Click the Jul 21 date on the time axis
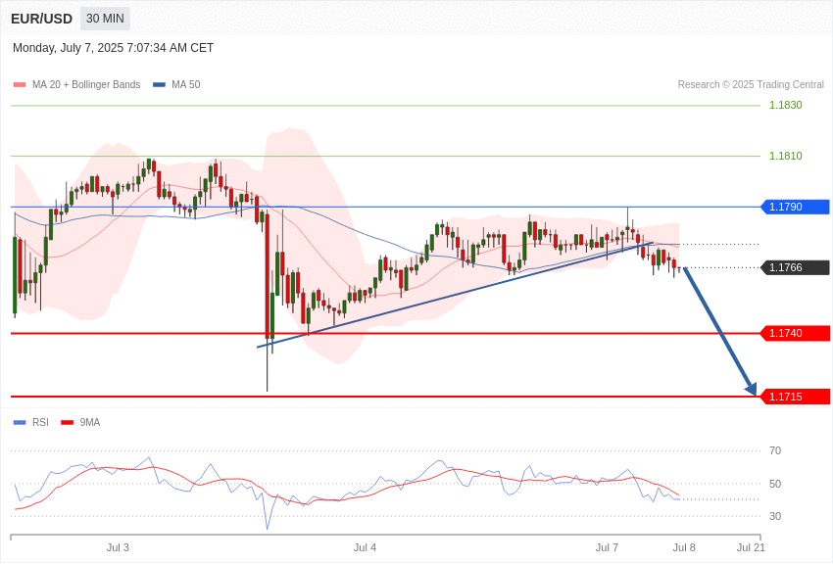The height and width of the screenshot is (564, 833). (x=751, y=547)
